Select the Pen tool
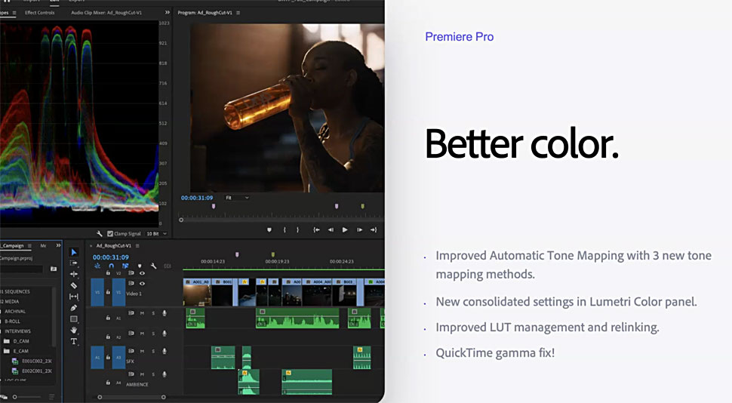 [74, 308]
